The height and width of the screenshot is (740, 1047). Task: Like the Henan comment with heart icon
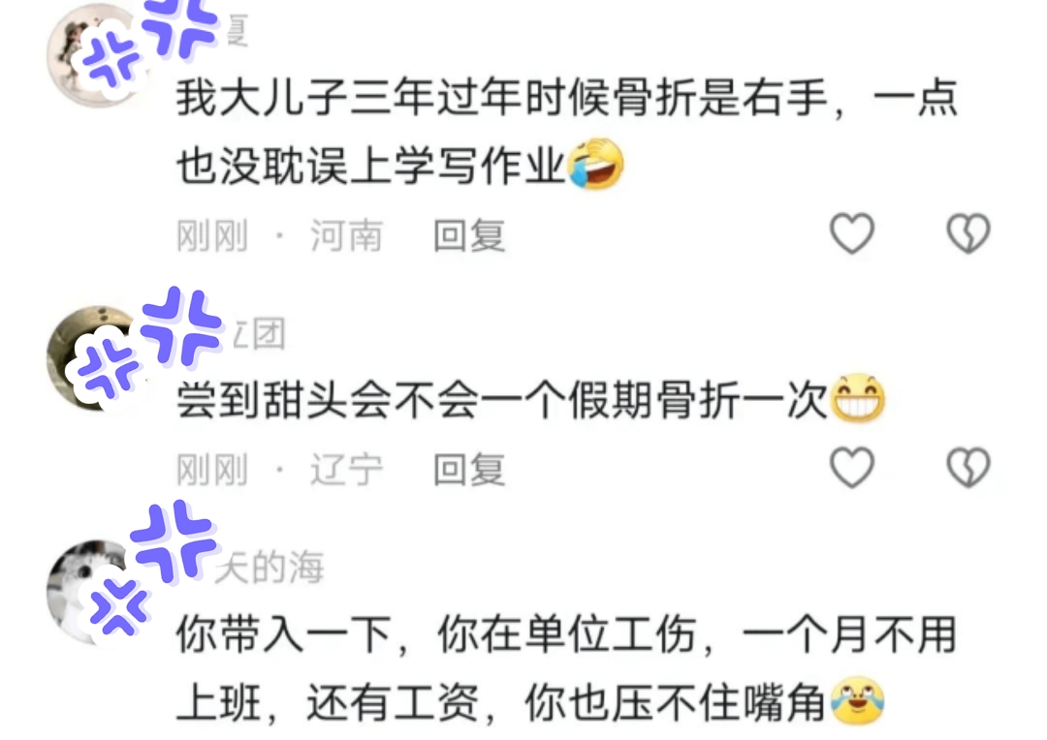(x=851, y=233)
